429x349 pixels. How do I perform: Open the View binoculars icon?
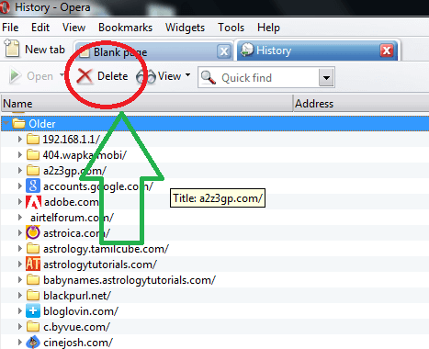pyautogui.click(x=146, y=76)
